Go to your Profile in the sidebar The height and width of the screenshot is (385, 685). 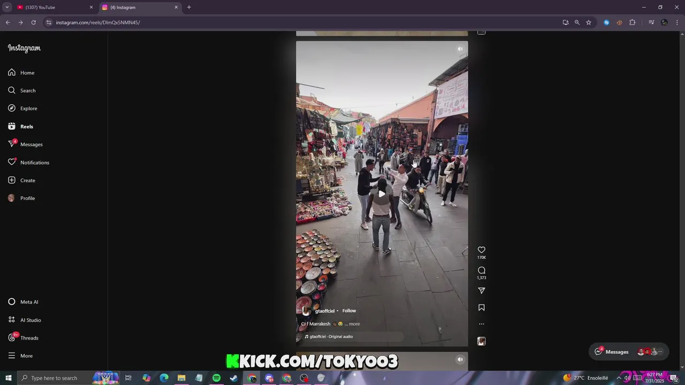[22, 198]
